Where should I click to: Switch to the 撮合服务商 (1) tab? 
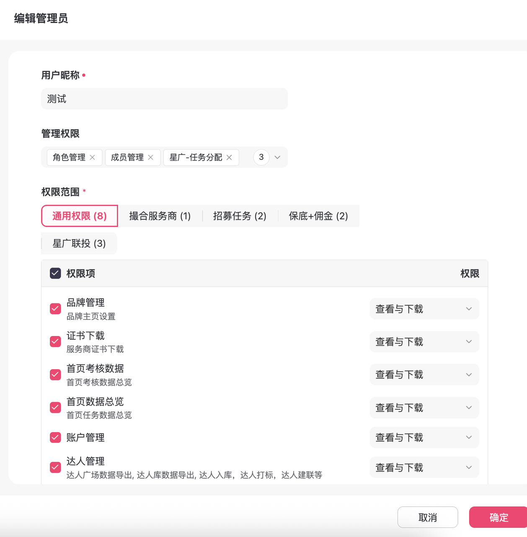click(160, 216)
